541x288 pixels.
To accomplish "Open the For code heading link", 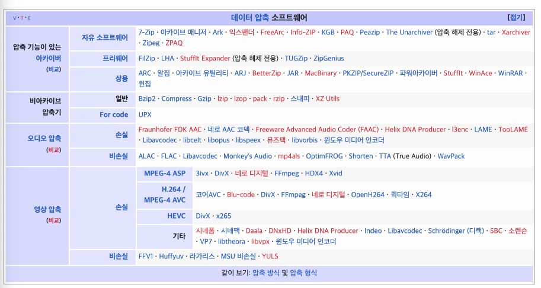I will point(114,114).
